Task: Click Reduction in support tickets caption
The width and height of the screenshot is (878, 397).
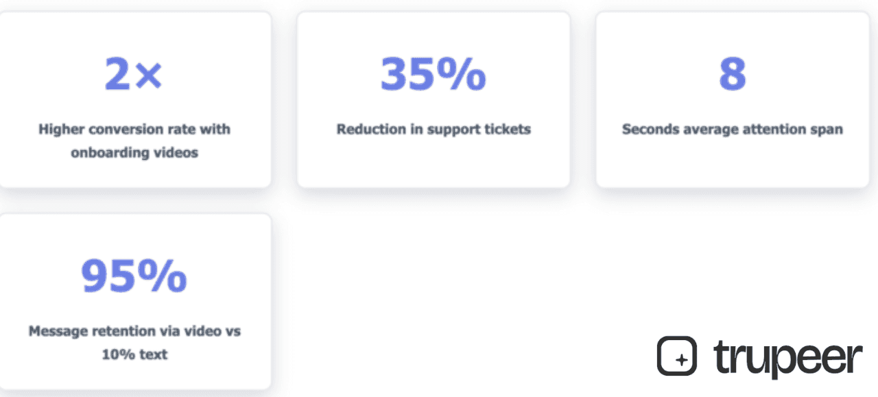Action: tap(434, 129)
